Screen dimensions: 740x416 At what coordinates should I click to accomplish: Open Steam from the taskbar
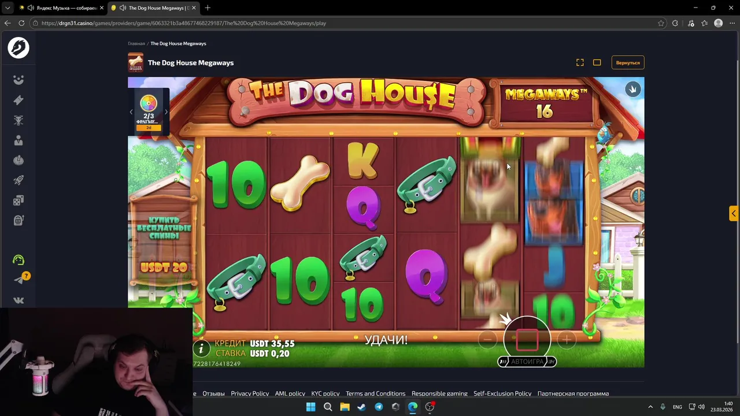click(361, 407)
